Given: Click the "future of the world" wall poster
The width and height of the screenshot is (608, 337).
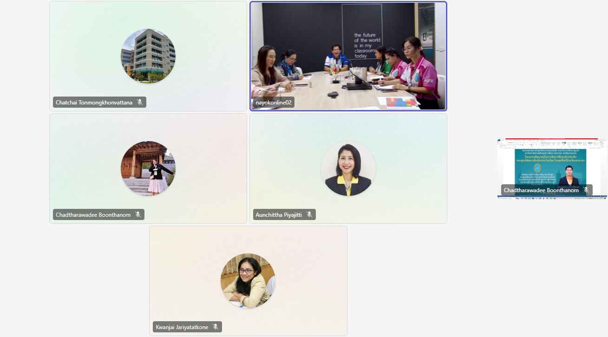Looking at the screenshot, I should (362, 32).
